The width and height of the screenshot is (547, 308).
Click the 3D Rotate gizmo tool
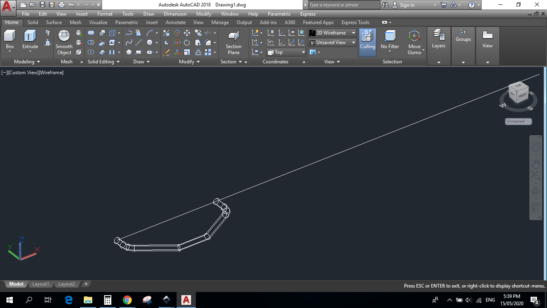[x=177, y=43]
